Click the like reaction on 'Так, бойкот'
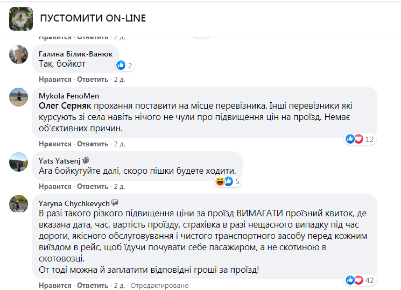The image size is (401, 290). pyautogui.click(x=121, y=65)
